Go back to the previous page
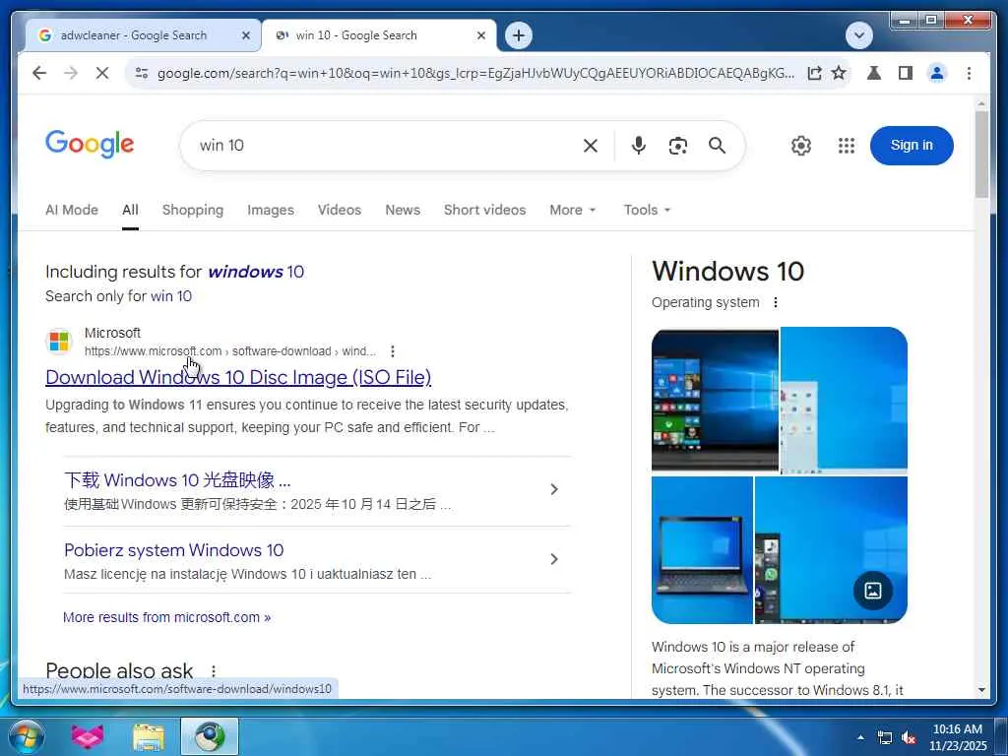This screenshot has width=1008, height=756. [x=39, y=73]
